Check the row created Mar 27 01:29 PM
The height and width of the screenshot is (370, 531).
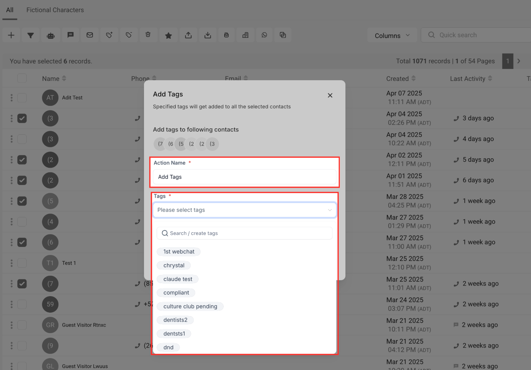click(x=22, y=222)
